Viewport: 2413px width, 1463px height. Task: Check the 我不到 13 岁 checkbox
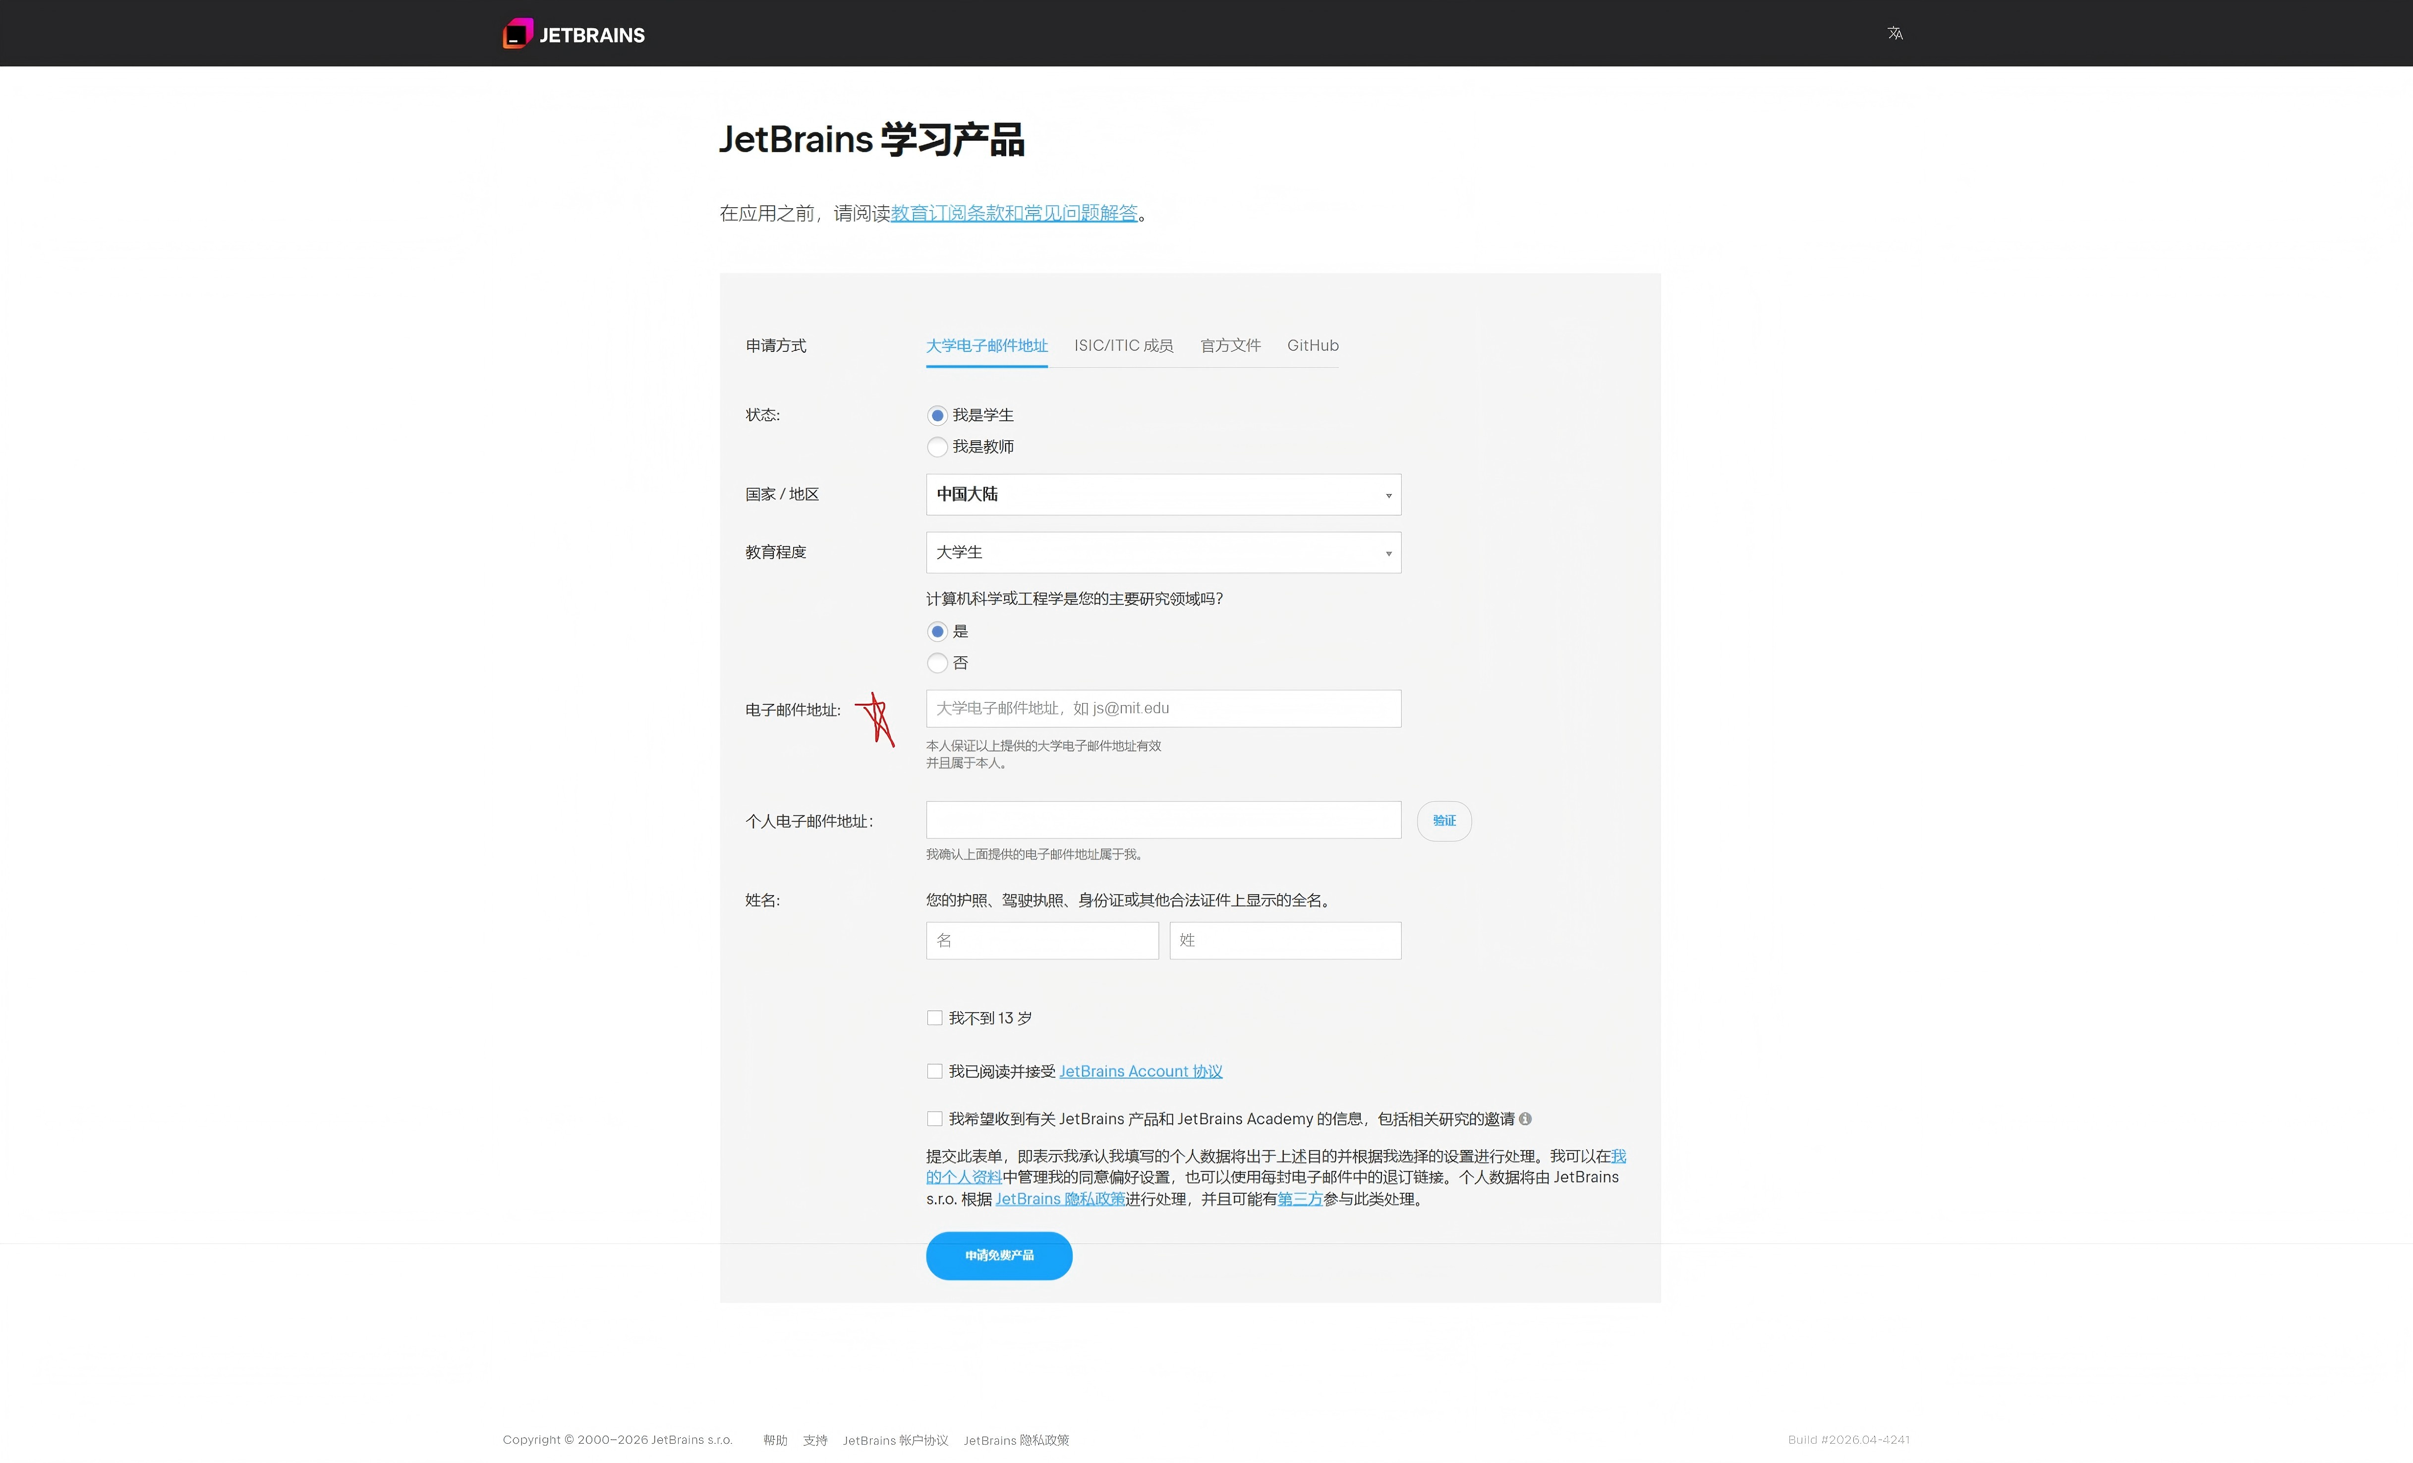934,1018
